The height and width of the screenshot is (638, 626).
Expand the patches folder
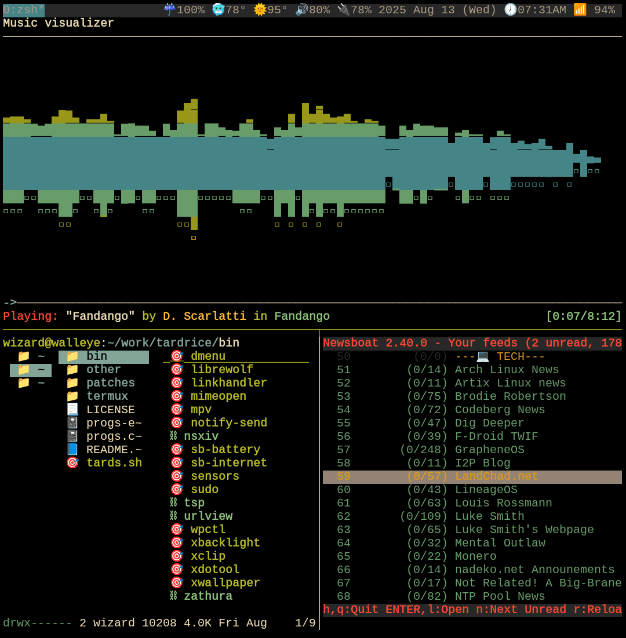(x=110, y=383)
